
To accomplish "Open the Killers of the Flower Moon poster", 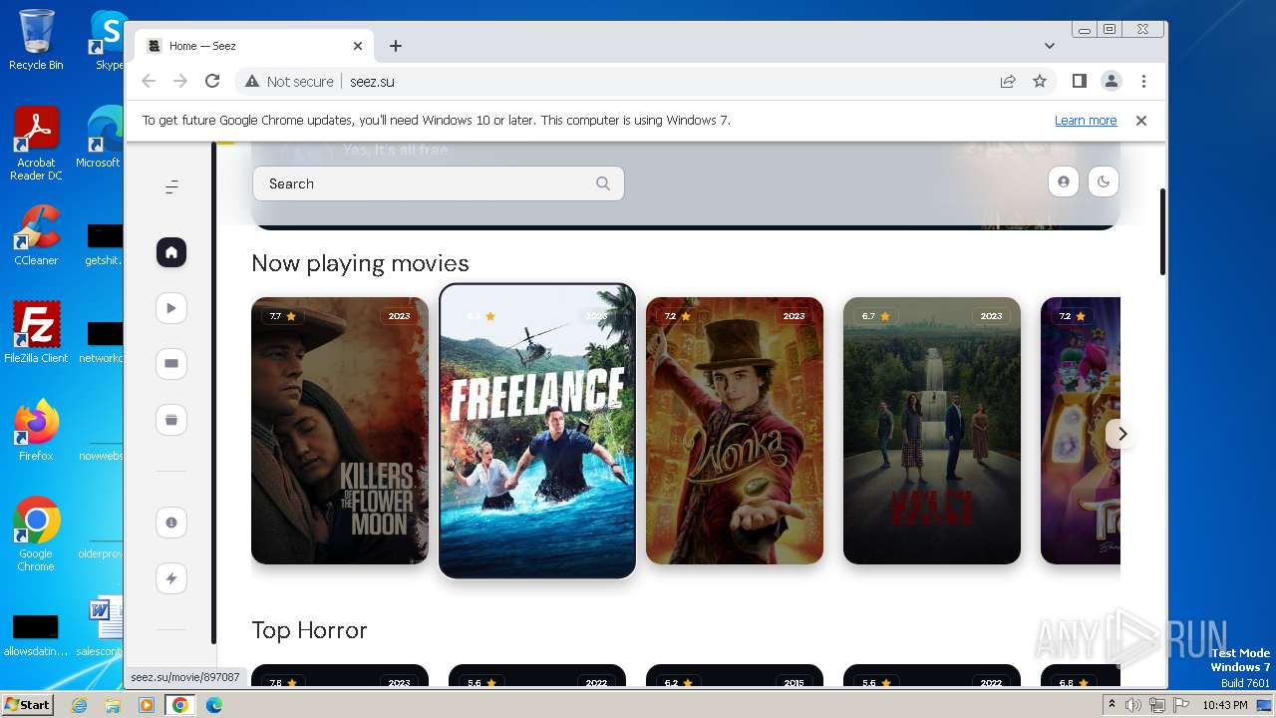I will click(x=340, y=431).
